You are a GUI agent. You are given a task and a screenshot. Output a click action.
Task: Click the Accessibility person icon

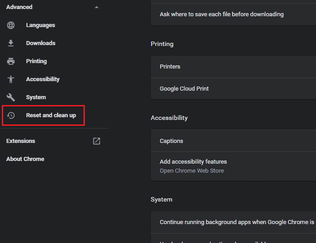click(x=11, y=79)
